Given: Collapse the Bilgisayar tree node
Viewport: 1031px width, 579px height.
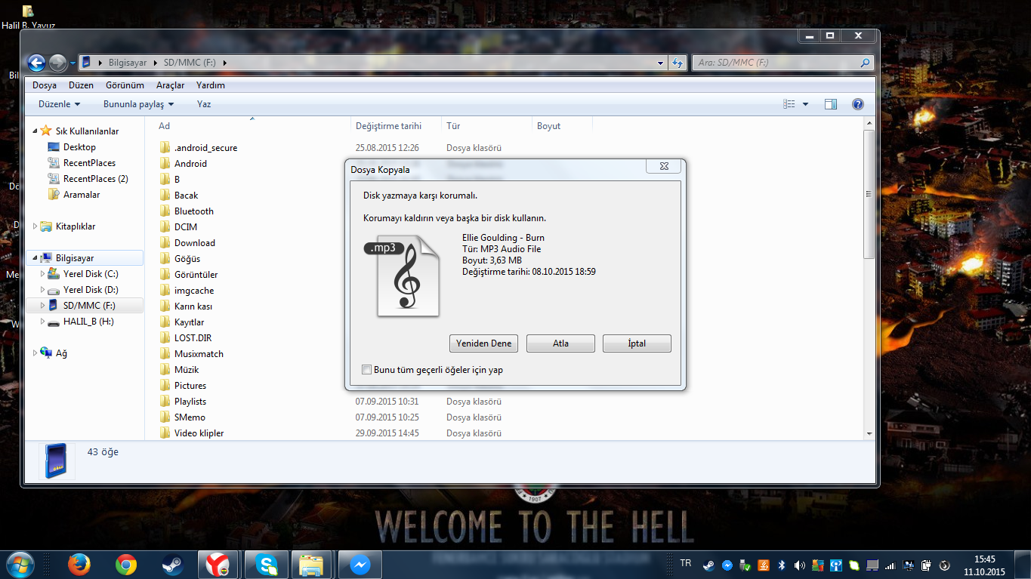Looking at the screenshot, I should [x=35, y=258].
